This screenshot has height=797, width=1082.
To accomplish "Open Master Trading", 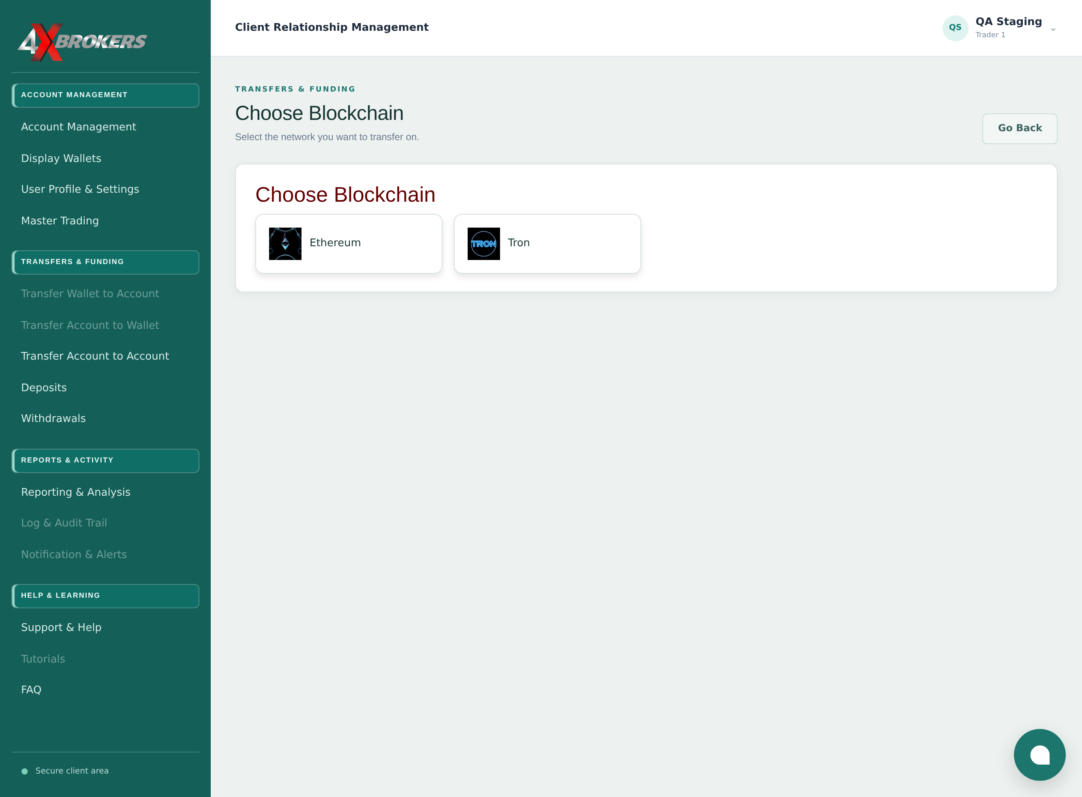I will [60, 221].
